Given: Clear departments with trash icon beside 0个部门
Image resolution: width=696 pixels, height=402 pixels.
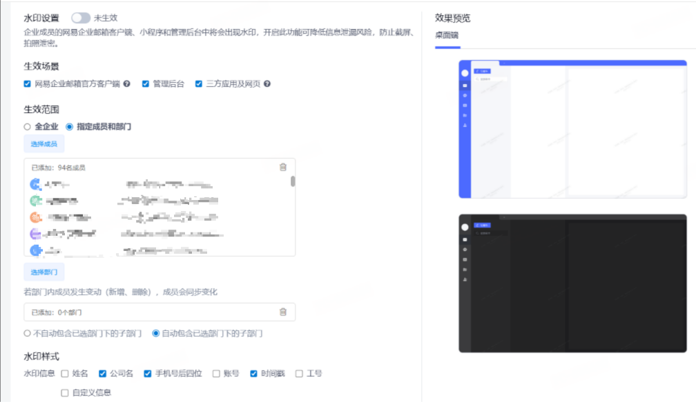Looking at the screenshot, I should (x=283, y=312).
